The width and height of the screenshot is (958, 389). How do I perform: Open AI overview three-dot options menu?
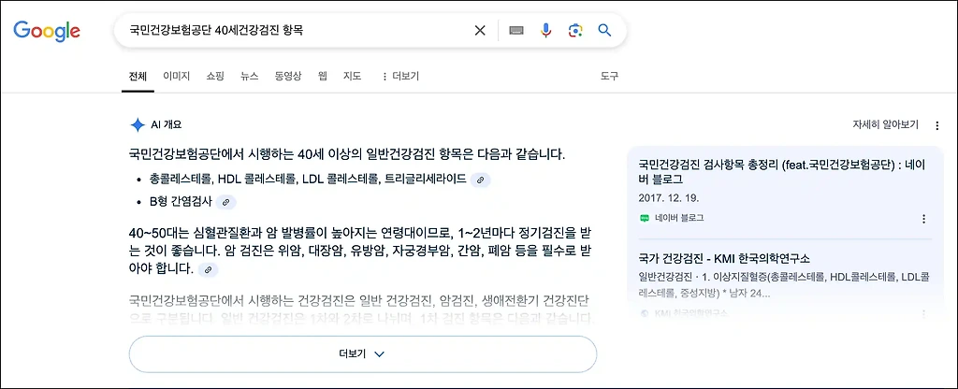pos(937,125)
